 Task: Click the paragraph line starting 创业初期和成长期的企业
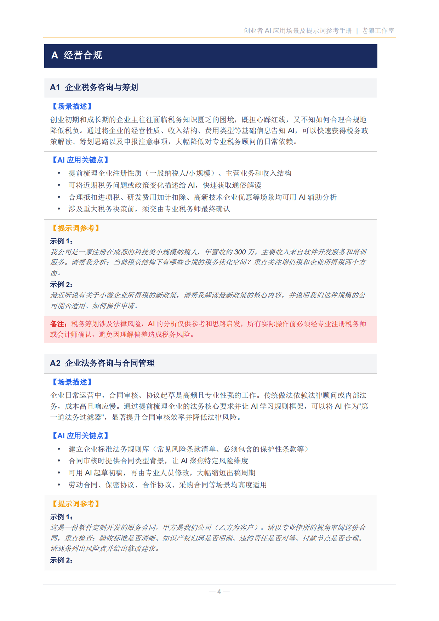[208, 120]
